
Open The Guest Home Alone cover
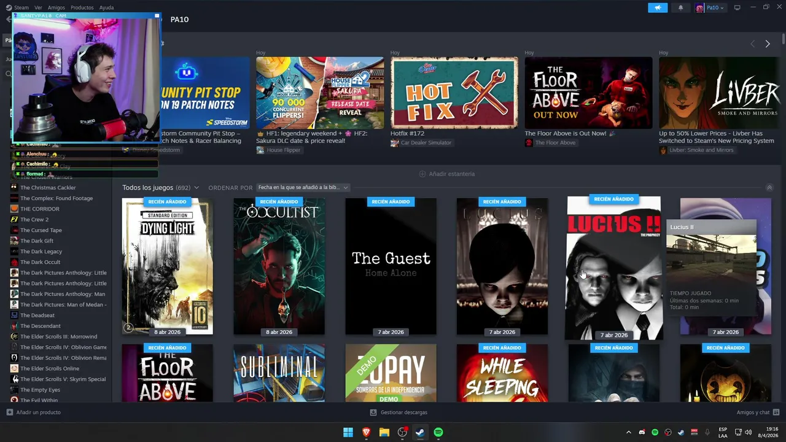[x=391, y=266]
